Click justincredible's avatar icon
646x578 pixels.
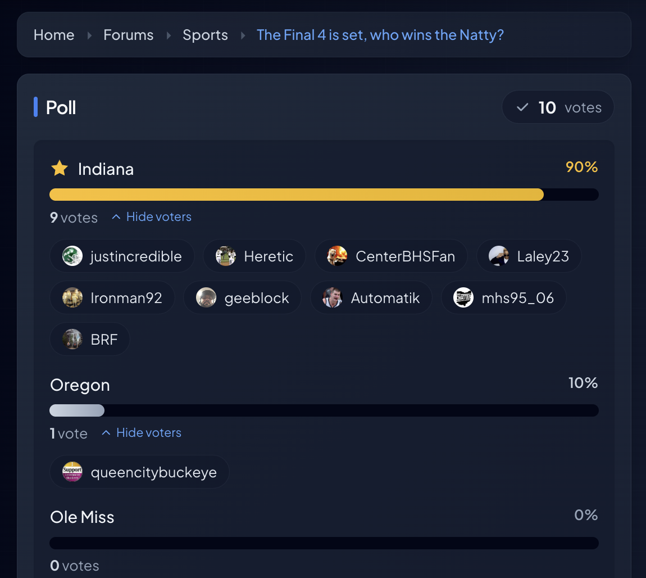pos(72,256)
